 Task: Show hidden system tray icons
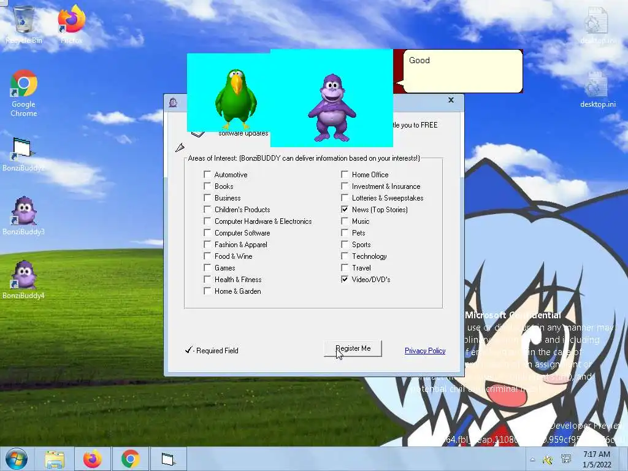(x=532, y=459)
